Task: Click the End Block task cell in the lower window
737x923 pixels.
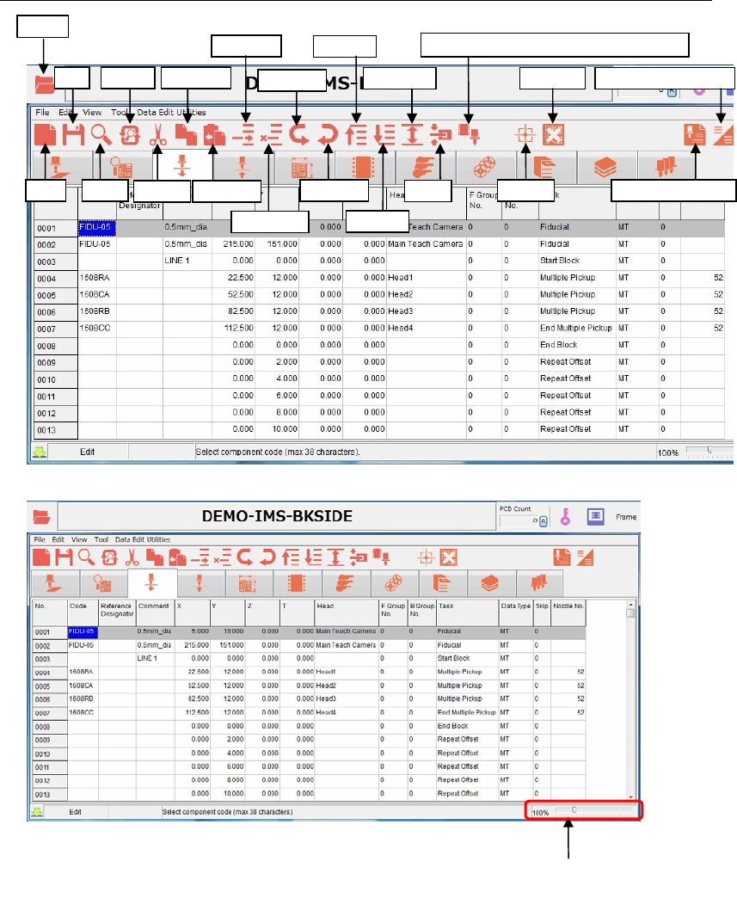Action: [467, 726]
